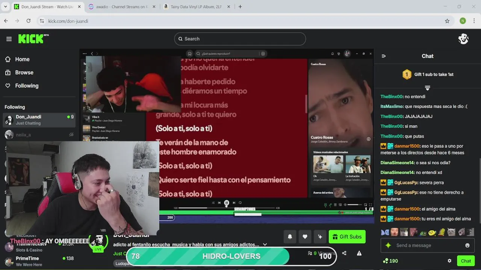Click the green channel points icon
This screenshot has width=481, height=270.
pyautogui.click(x=385, y=261)
